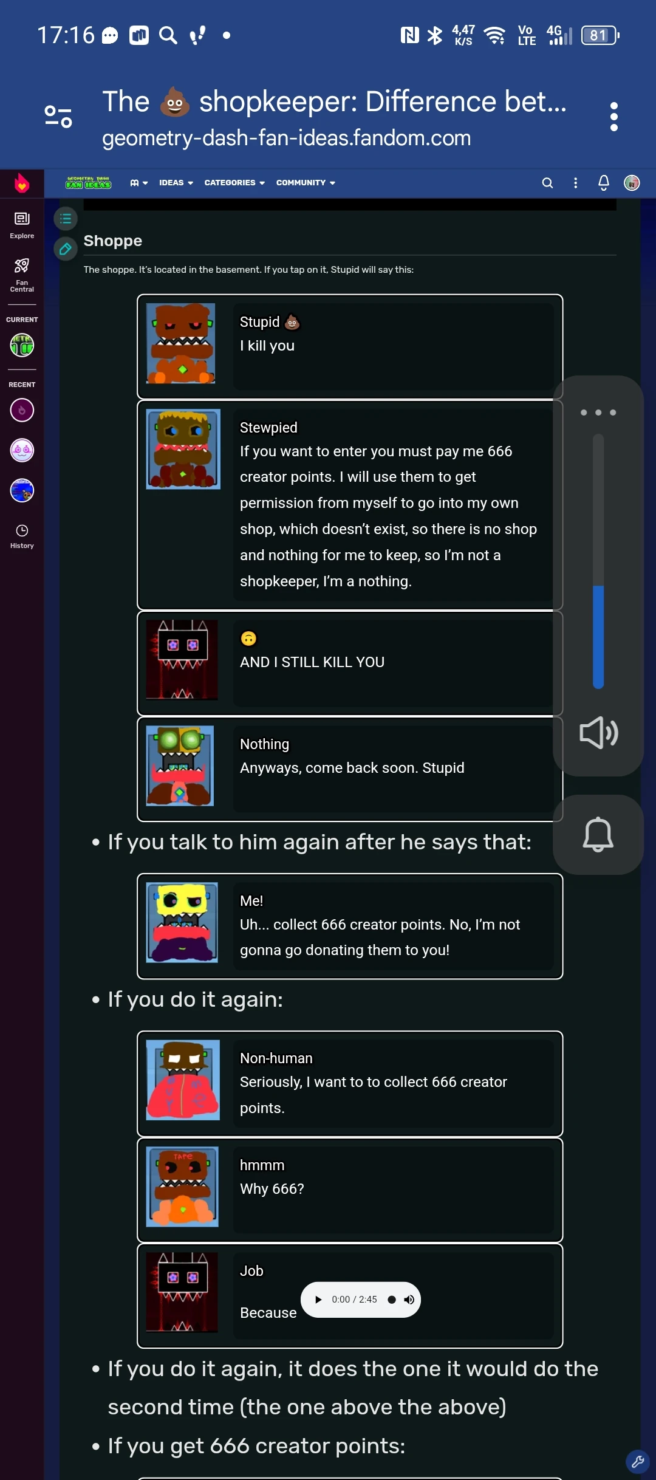
Task: Toggle the ringer mode bell button
Action: pos(598,835)
